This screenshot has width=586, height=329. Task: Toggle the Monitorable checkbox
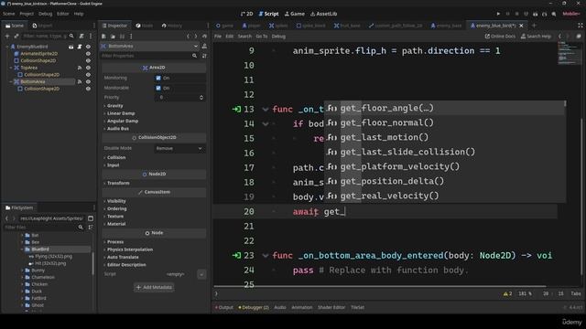(158, 88)
